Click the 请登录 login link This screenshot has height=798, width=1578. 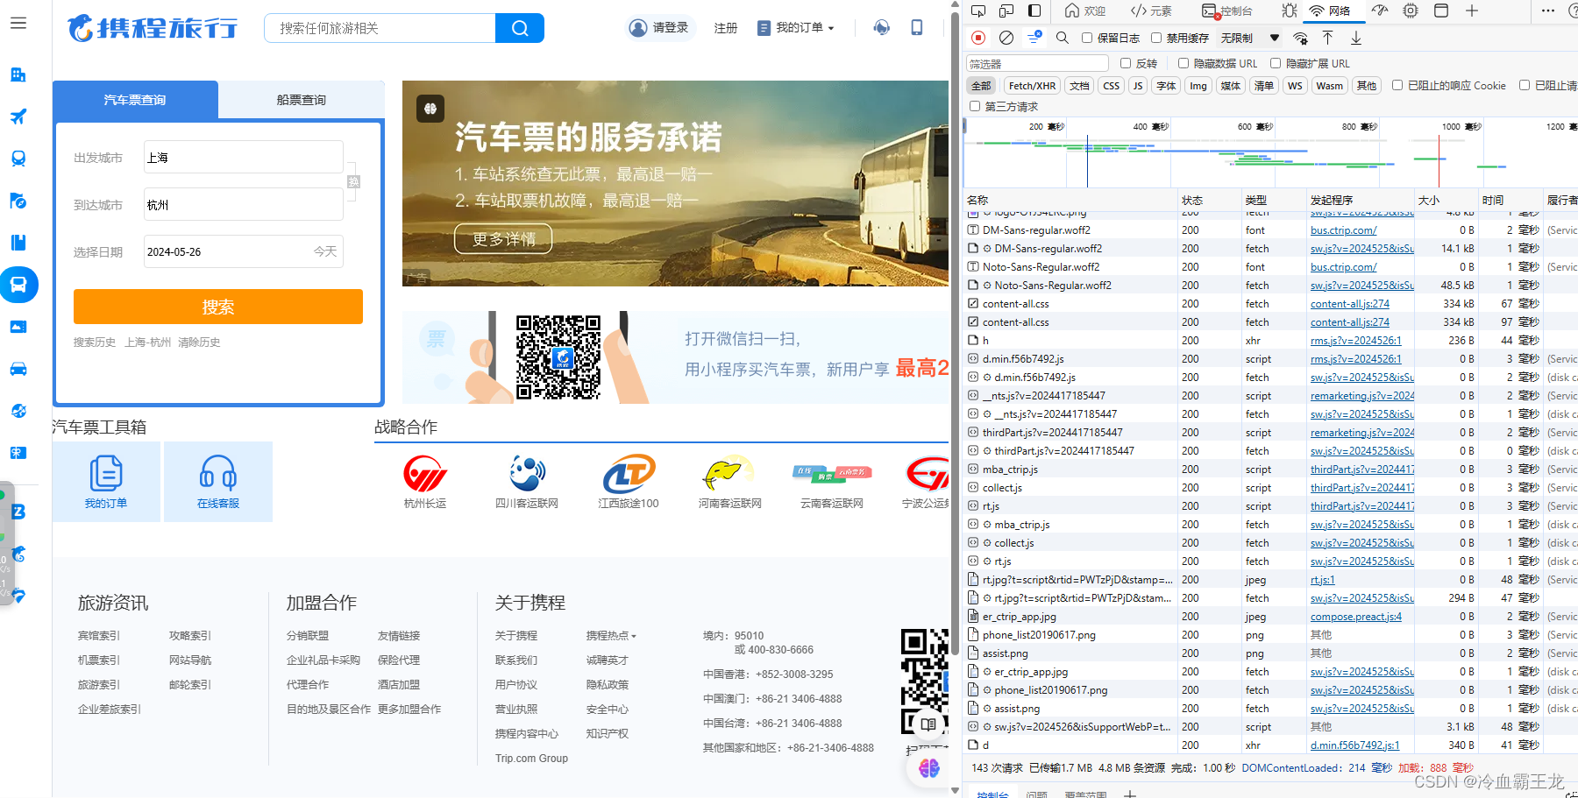[x=660, y=28]
